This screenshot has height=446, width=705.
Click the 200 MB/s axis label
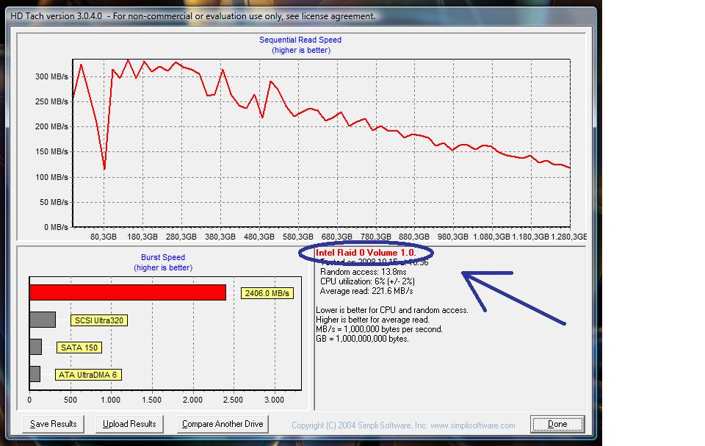click(51, 126)
